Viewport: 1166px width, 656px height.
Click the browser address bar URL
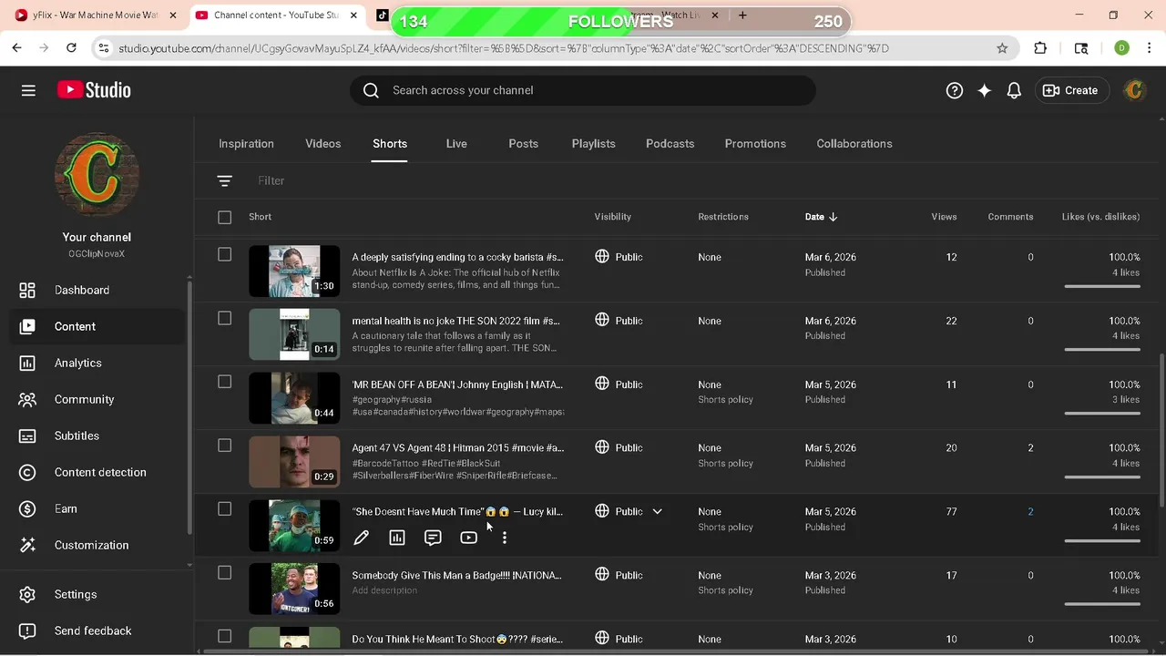pos(503,48)
